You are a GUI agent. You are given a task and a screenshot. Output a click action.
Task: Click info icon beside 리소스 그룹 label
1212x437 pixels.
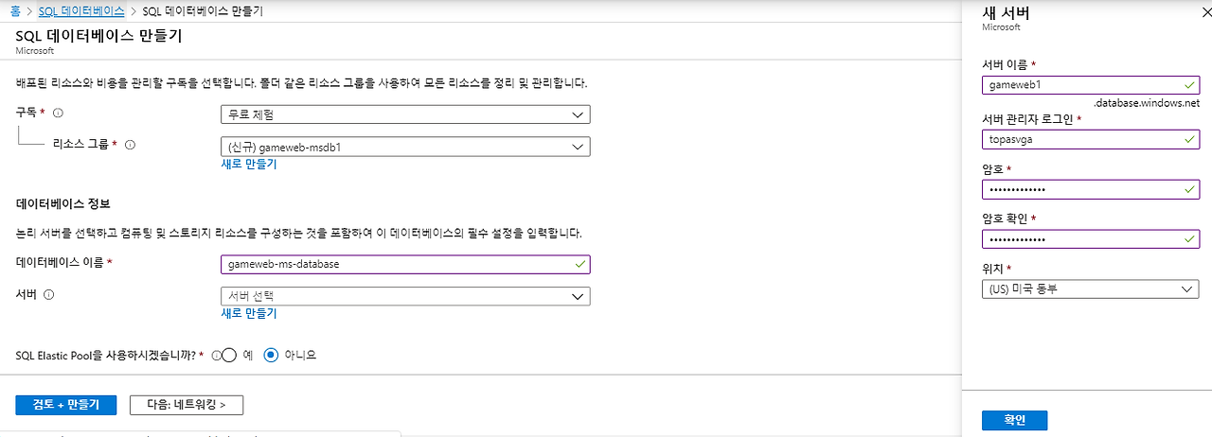131,145
